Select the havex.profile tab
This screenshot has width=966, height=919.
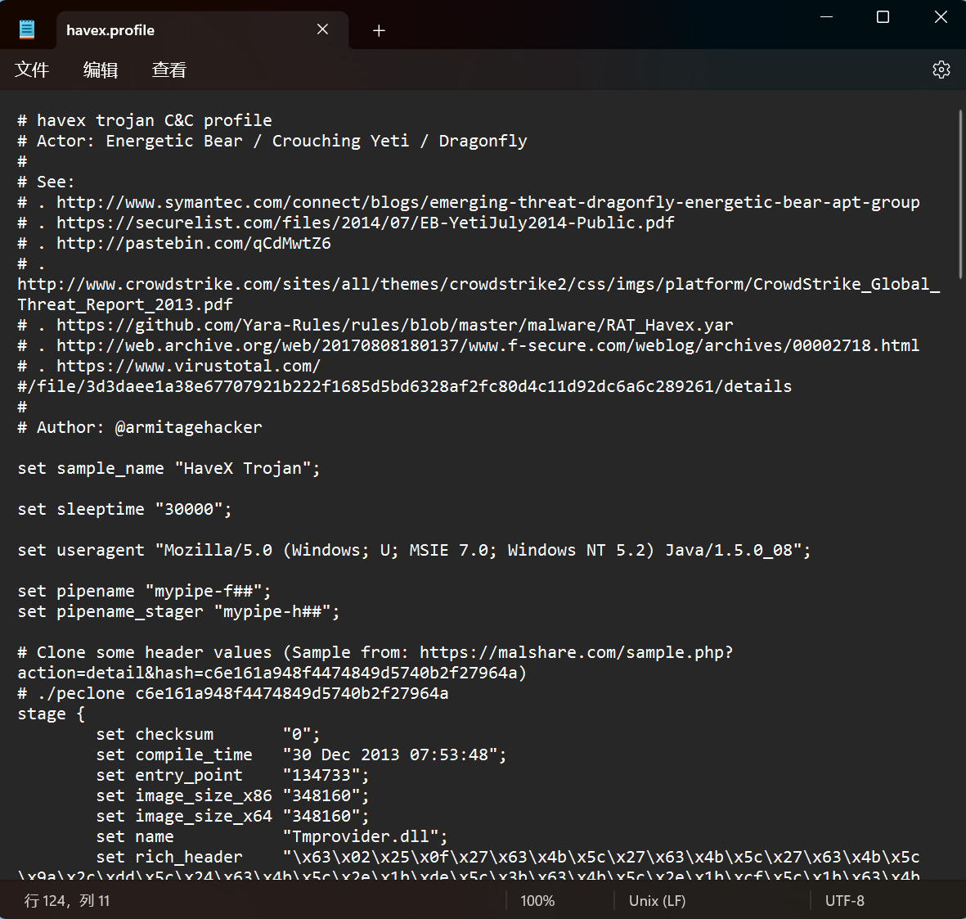coord(203,30)
